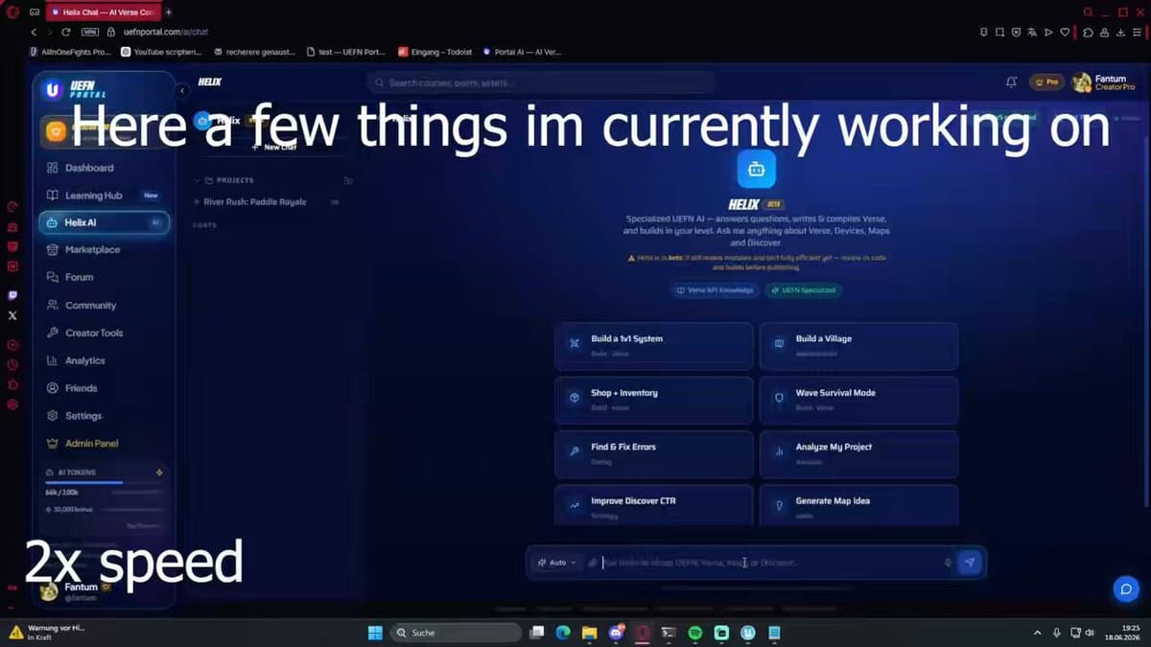Open the Windows Start menu

pyautogui.click(x=375, y=633)
